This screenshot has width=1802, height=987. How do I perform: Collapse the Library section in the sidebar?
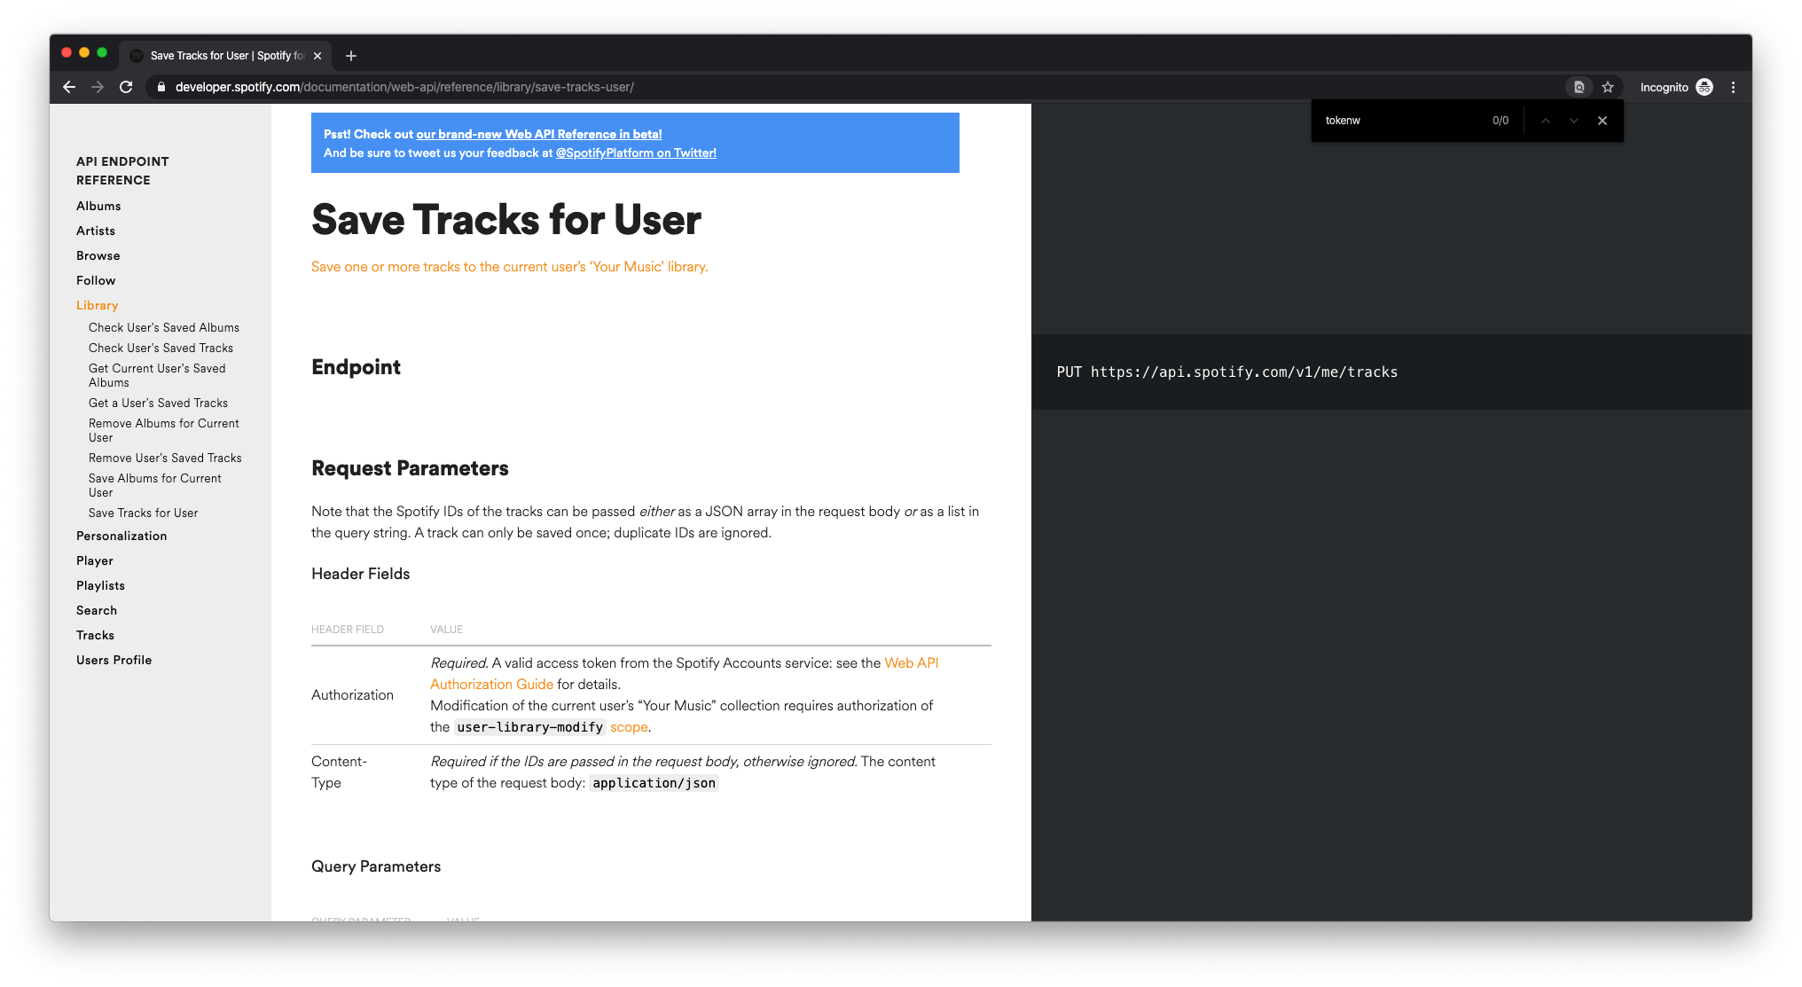click(x=98, y=305)
